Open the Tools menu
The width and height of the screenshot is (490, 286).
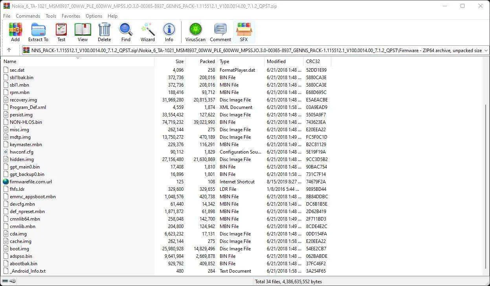(51, 16)
